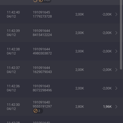123x123 pixels.
Task: Open chevron on the 11:42:36 entry
Action: 116,88
